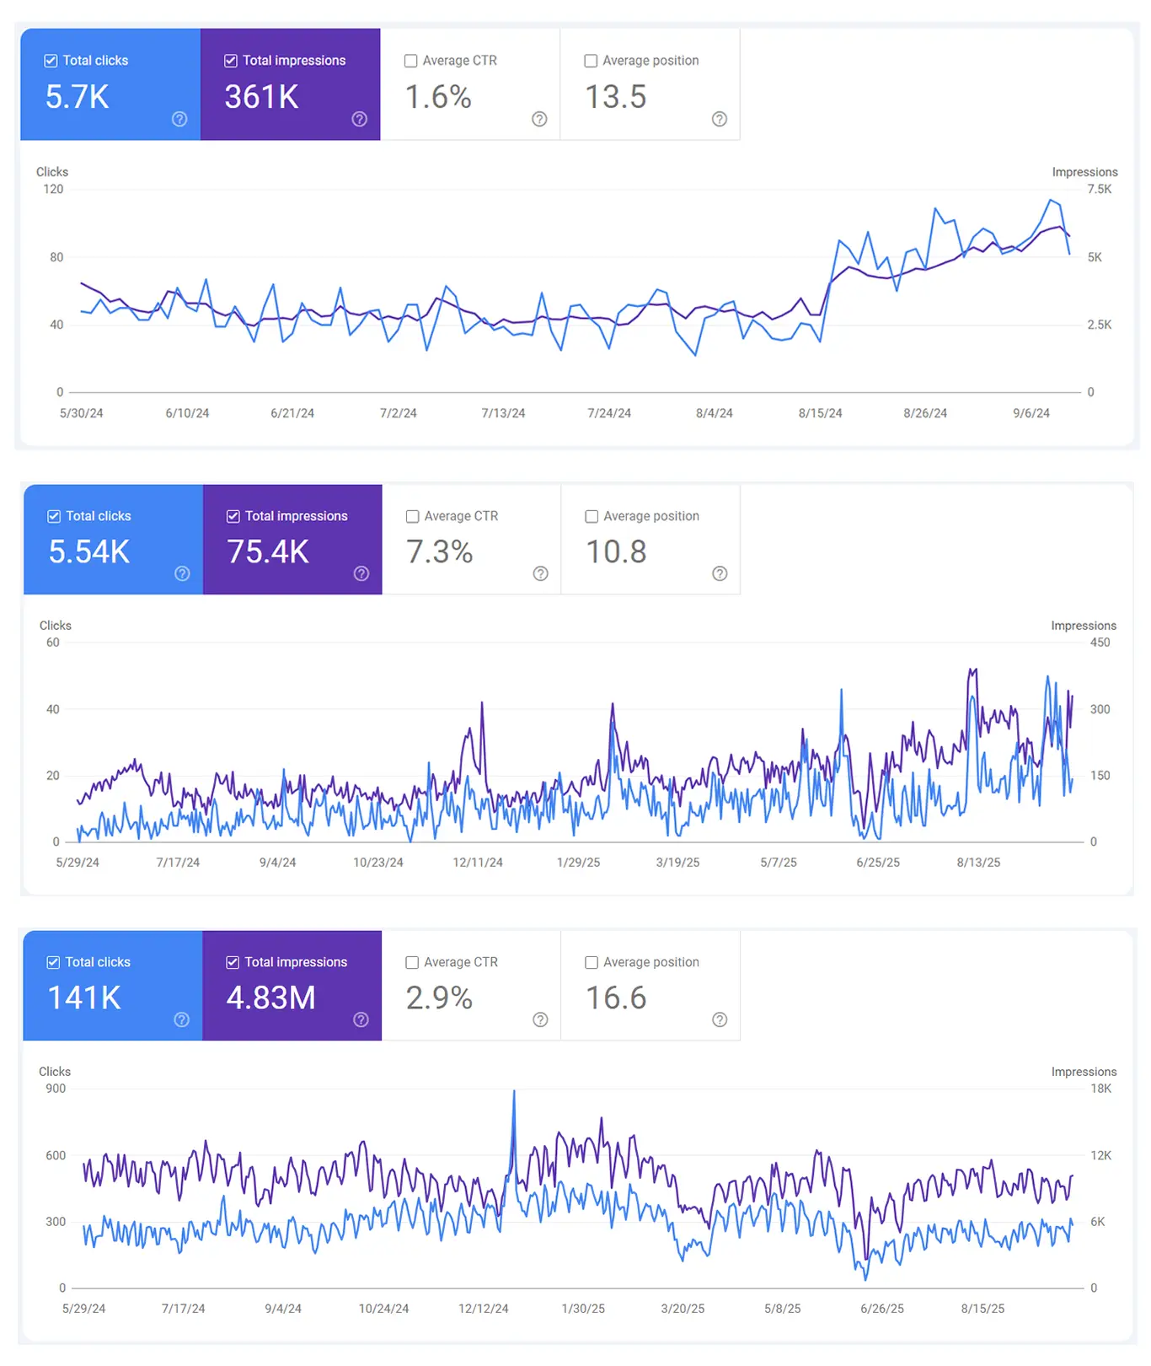This screenshot has width=1151, height=1366.
Task: Click the 75.4K total impressions value
Action: [268, 551]
